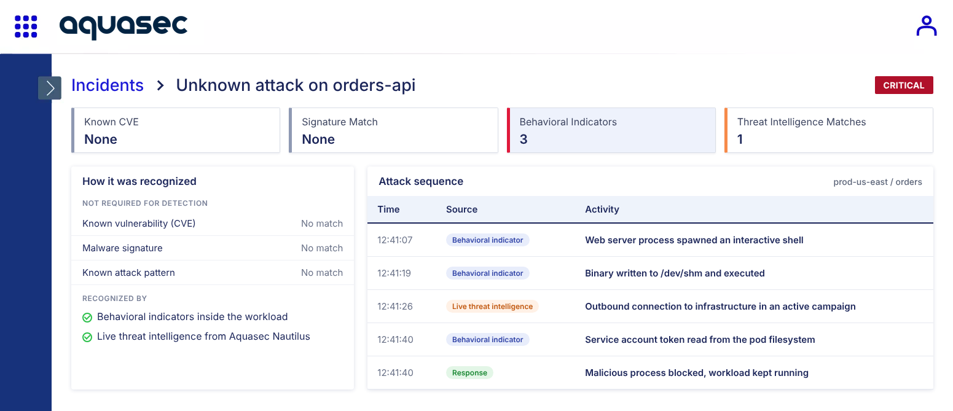Click the 12:41:26 timestamp
The image size is (953, 411).
tap(394, 307)
